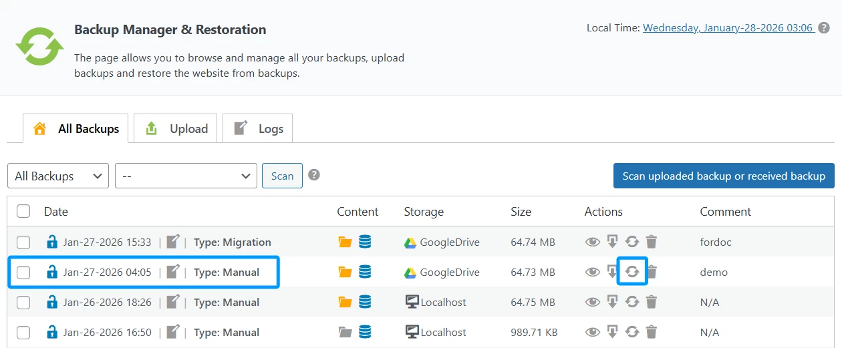Expand the "--" storage filter dropdown

186,176
